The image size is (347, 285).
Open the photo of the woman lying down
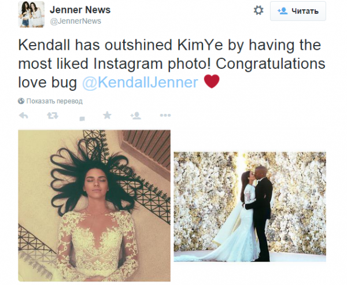(x=94, y=205)
